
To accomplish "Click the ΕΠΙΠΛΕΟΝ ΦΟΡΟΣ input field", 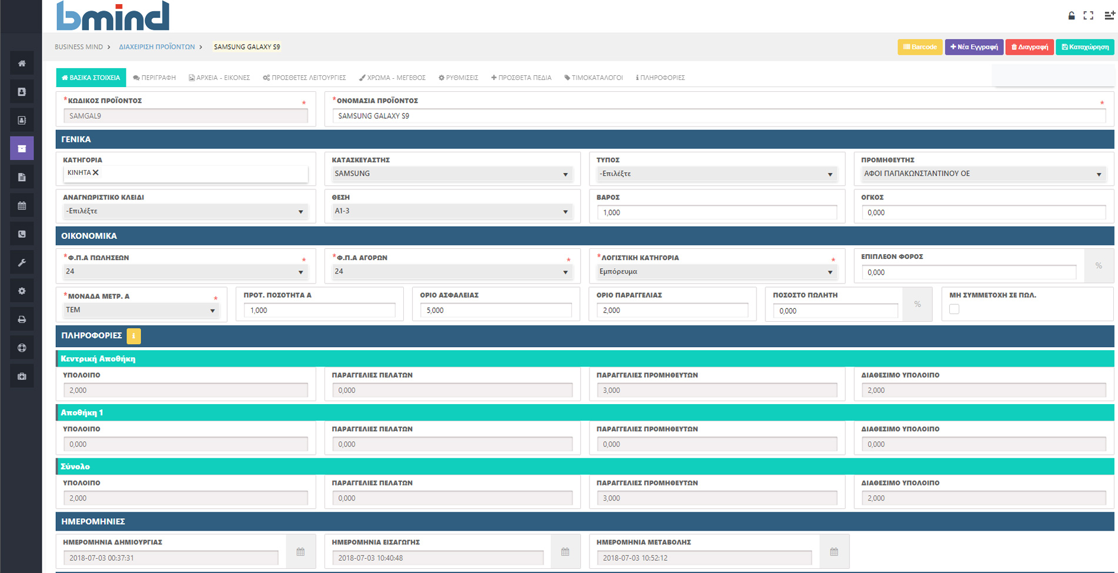I will click(969, 272).
